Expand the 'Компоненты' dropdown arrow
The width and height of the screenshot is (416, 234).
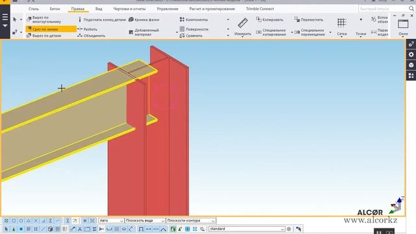pyautogui.click(x=228, y=19)
